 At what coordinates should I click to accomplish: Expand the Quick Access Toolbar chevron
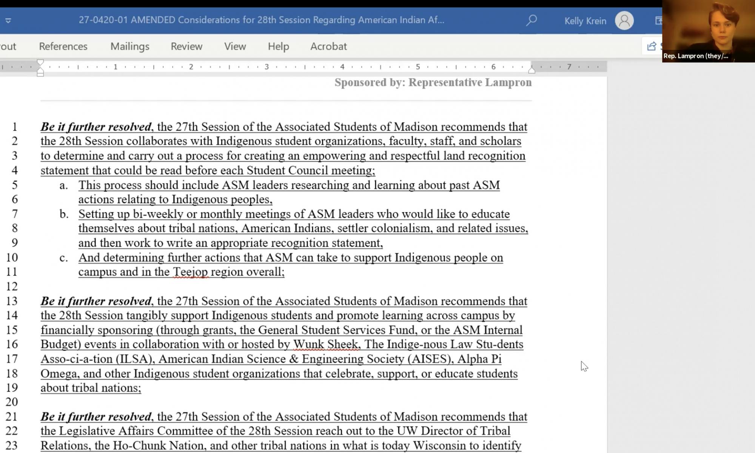tap(8, 21)
